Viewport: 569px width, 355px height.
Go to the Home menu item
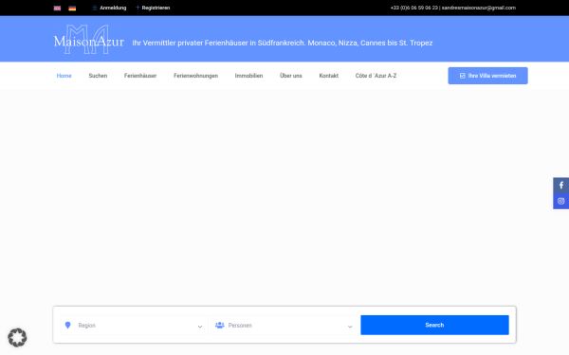[x=64, y=76]
